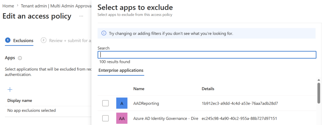
Task: Click the plus icon to add app exclusion
Action: click(10, 89)
